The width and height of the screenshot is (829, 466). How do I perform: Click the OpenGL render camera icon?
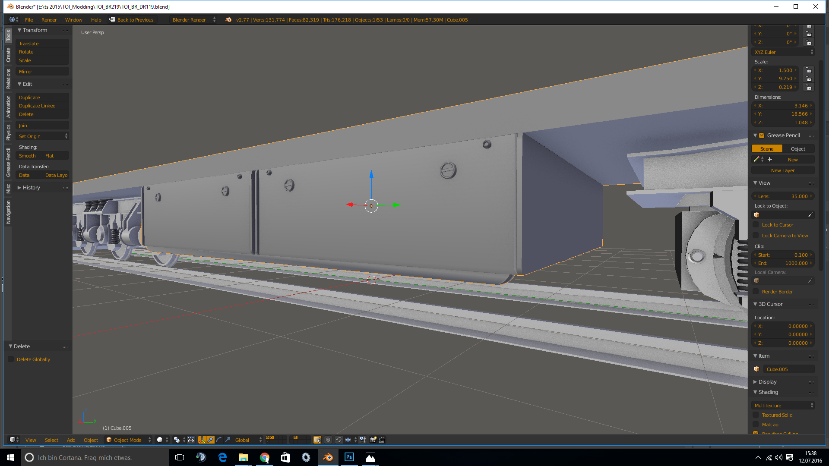[x=373, y=440]
